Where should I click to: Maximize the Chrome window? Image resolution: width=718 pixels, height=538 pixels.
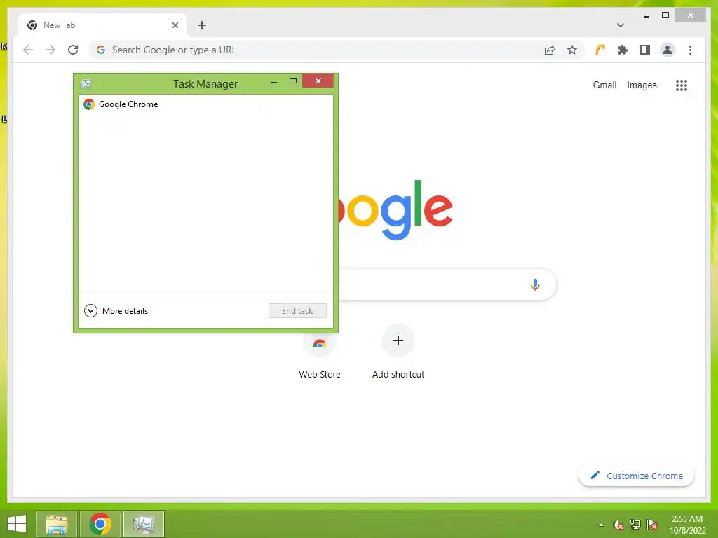click(665, 15)
